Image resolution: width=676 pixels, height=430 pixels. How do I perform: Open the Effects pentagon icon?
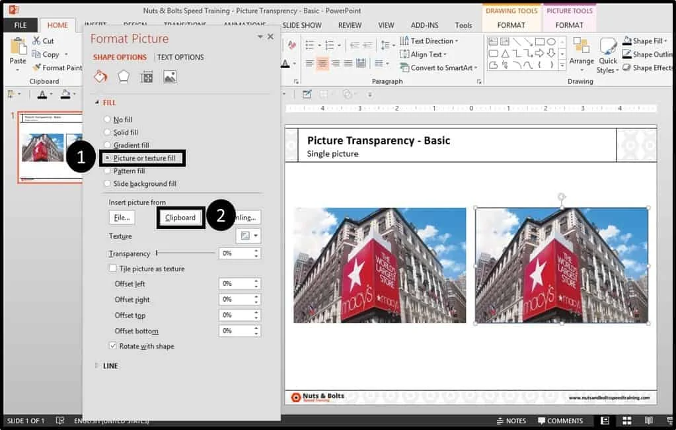click(x=124, y=77)
